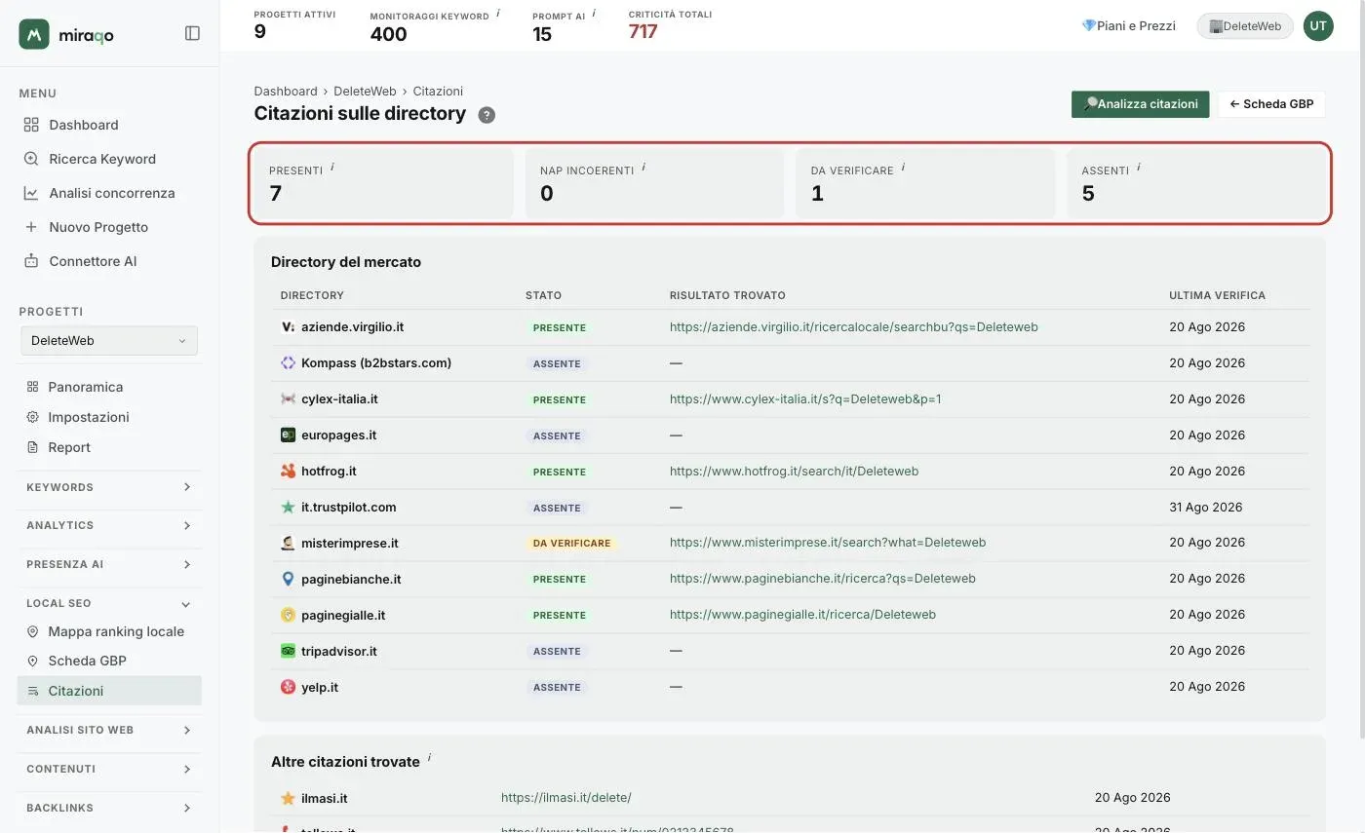Click the paginebianche.it favicon
Screen dimensions: 1365x833
click(x=288, y=579)
